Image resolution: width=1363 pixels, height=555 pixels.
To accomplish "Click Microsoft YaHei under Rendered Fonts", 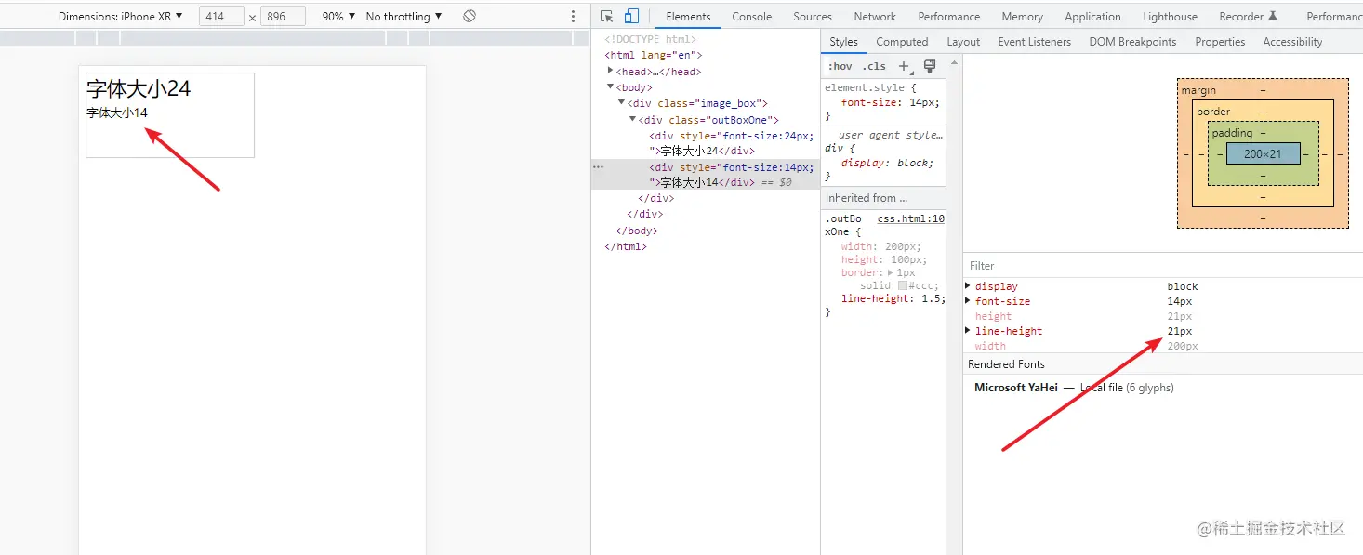I will coord(1016,388).
